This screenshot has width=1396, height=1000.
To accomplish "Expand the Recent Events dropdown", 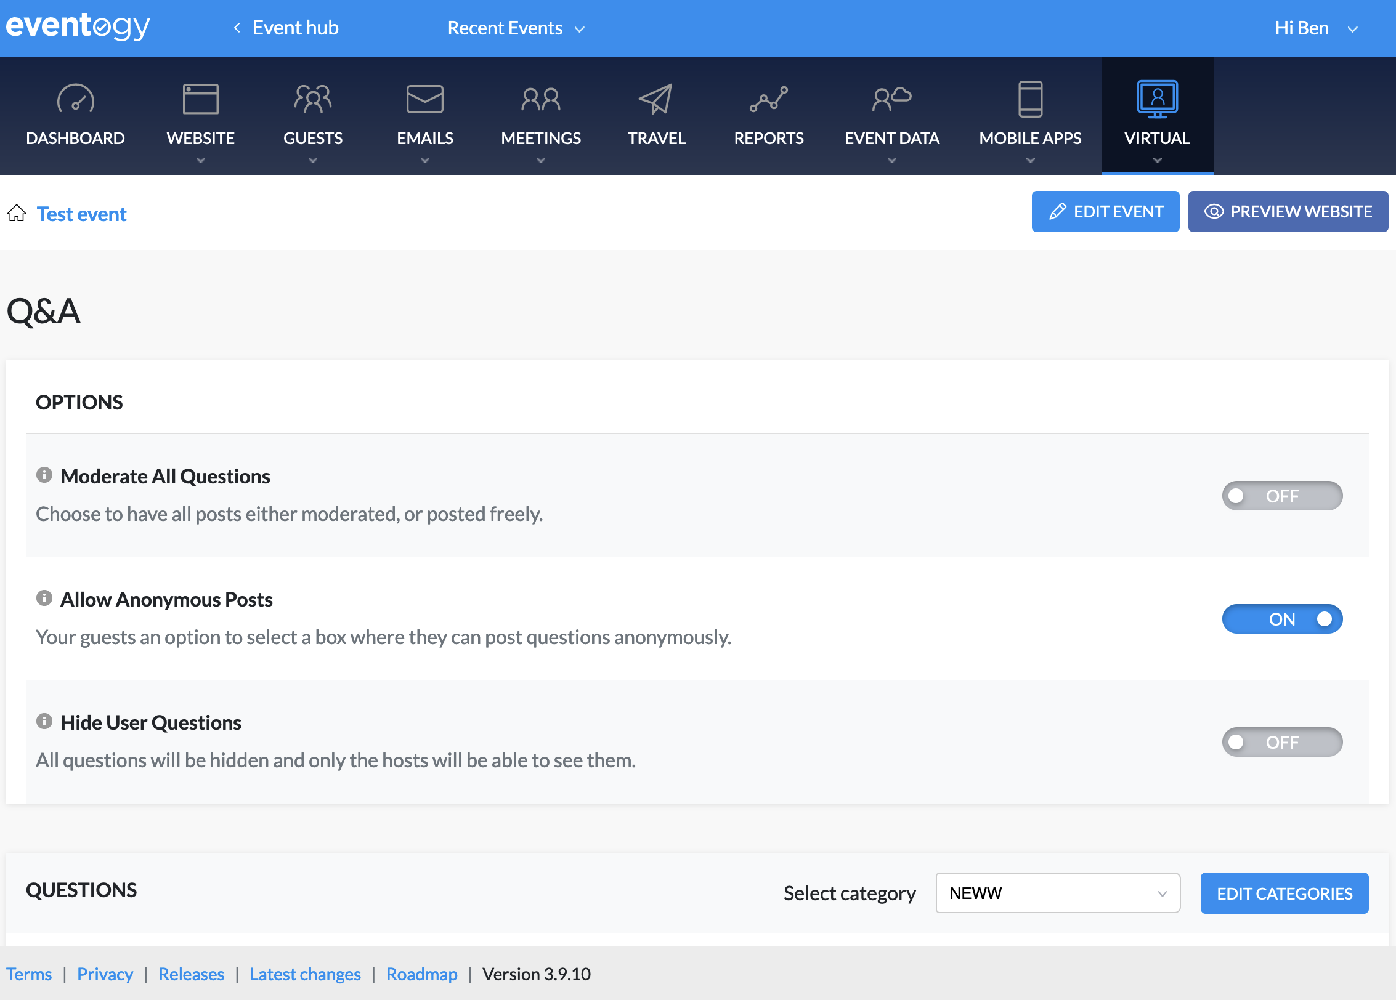I will [516, 28].
